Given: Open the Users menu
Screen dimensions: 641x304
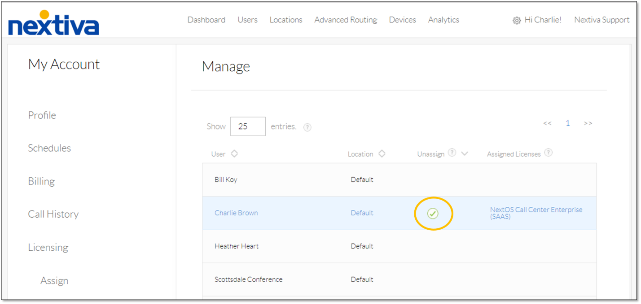Looking at the screenshot, I should pos(247,20).
